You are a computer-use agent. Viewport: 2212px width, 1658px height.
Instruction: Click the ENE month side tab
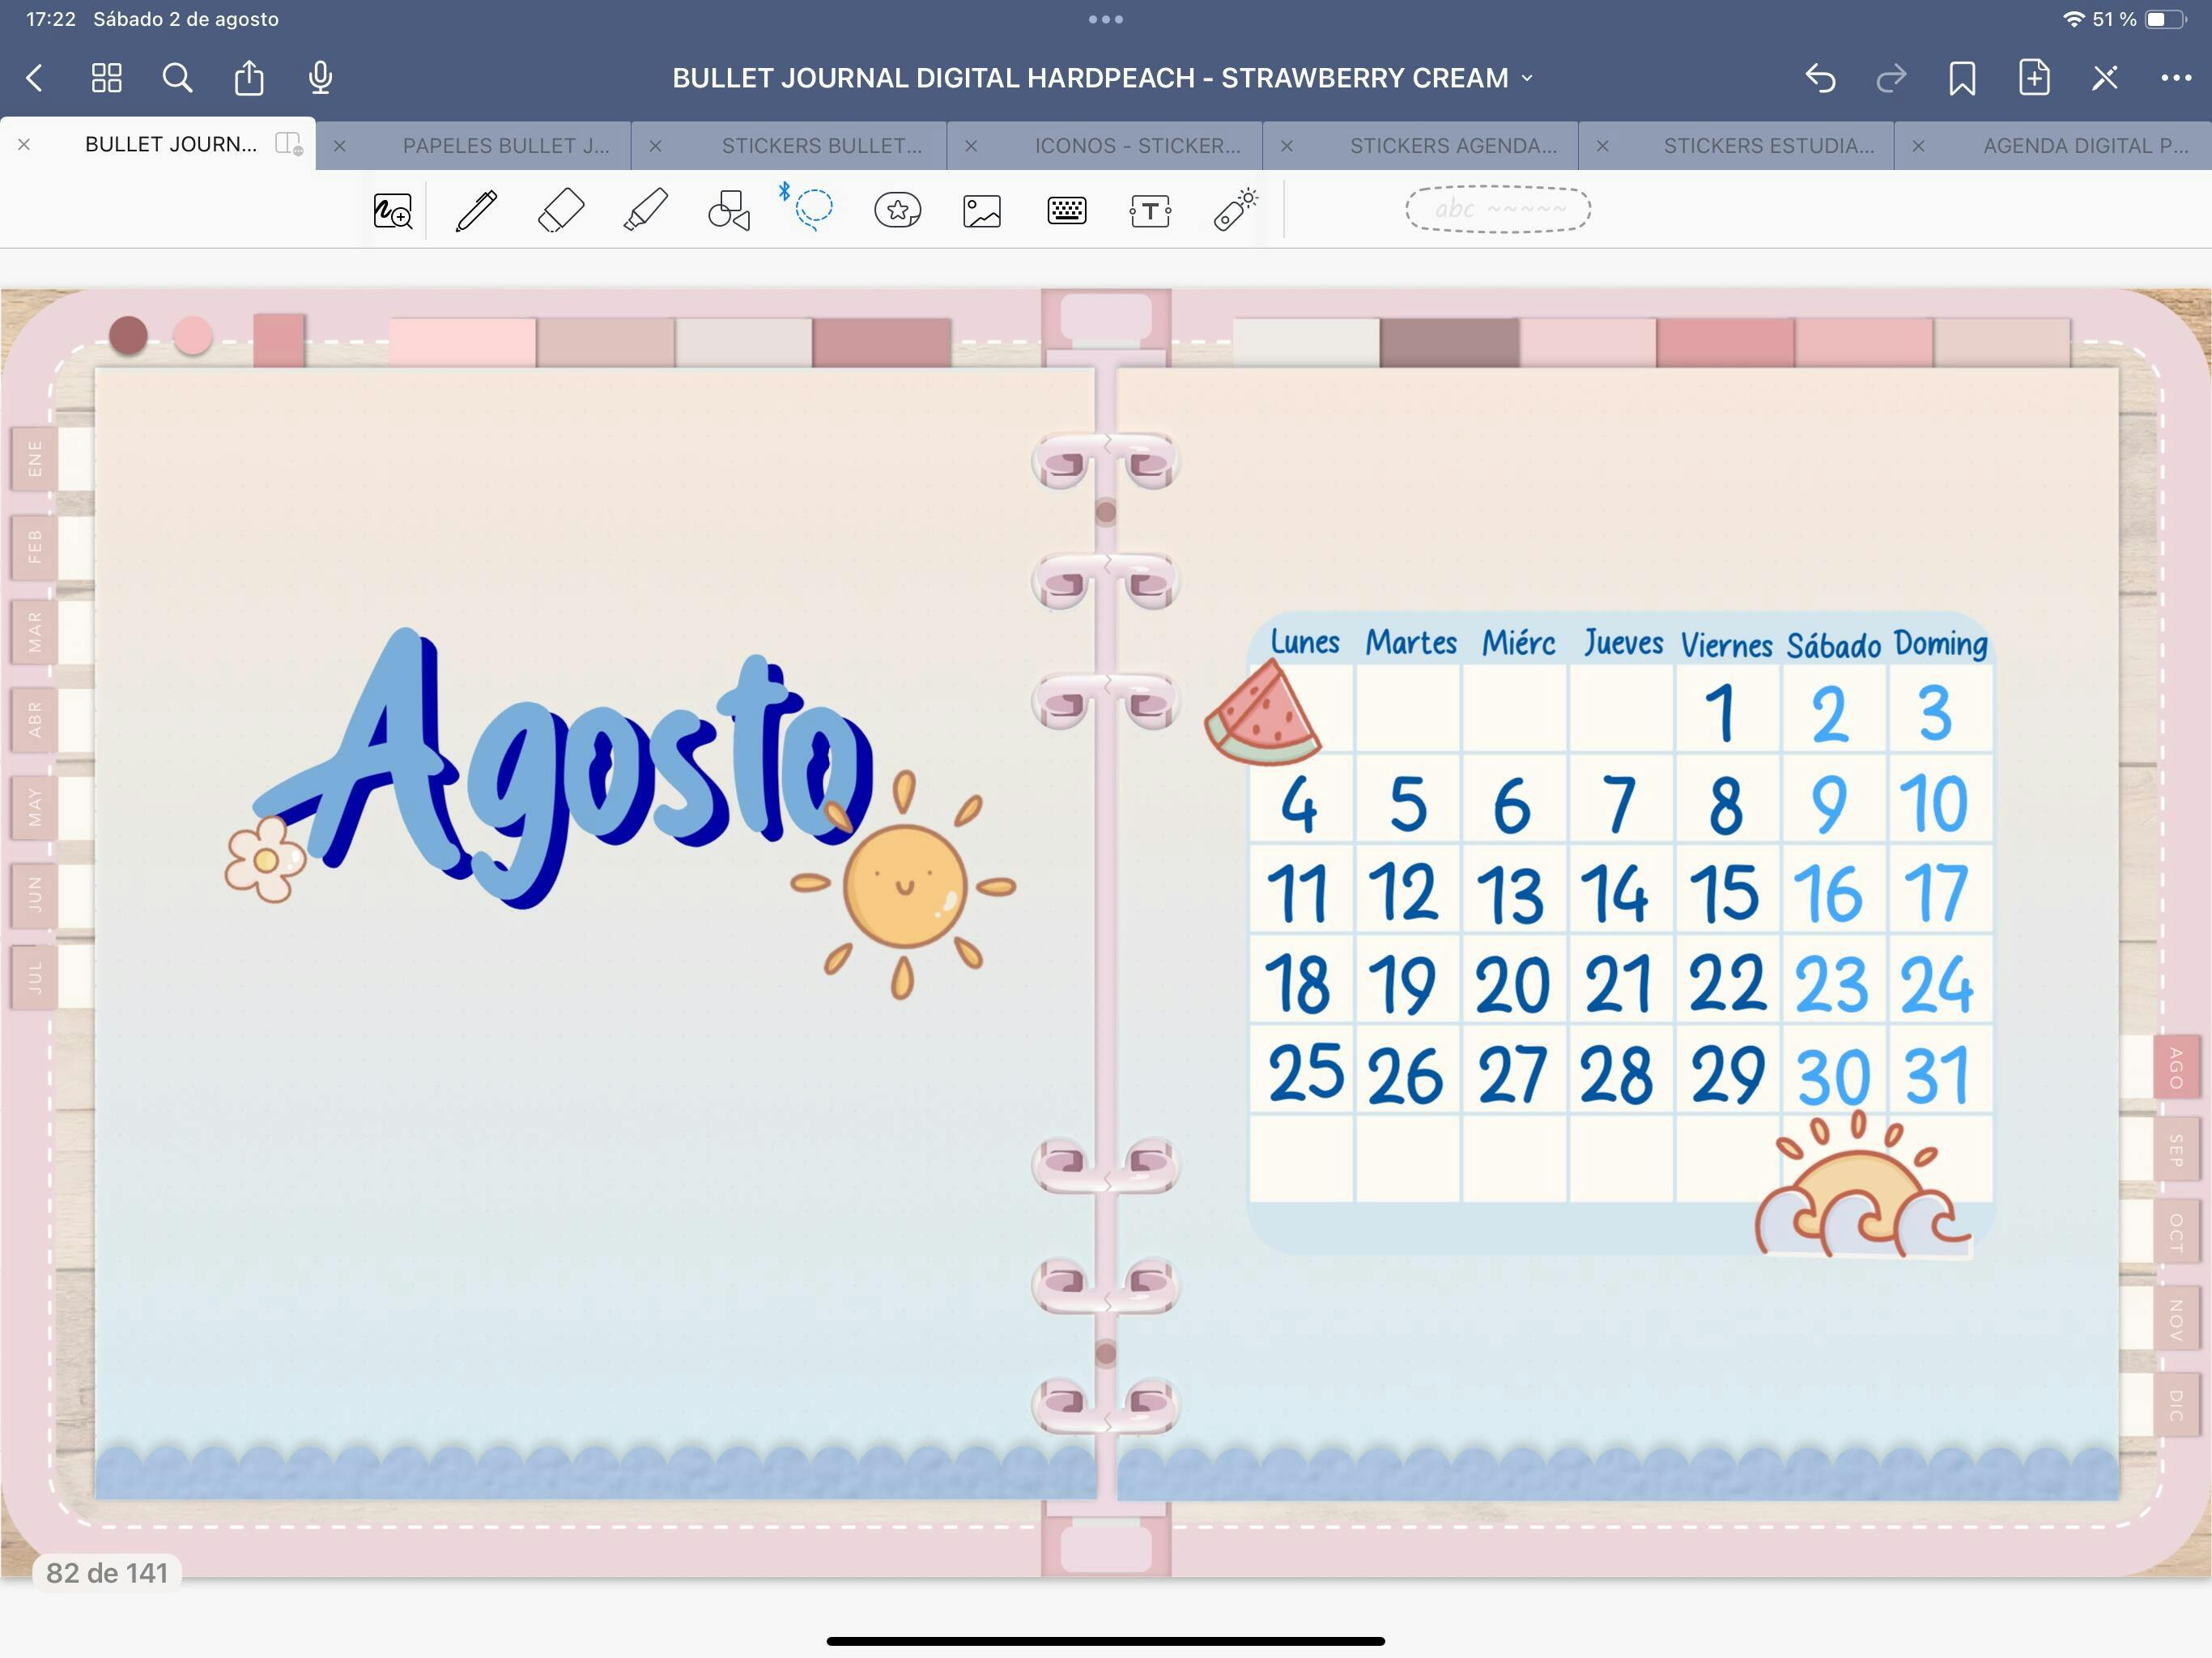(35, 458)
